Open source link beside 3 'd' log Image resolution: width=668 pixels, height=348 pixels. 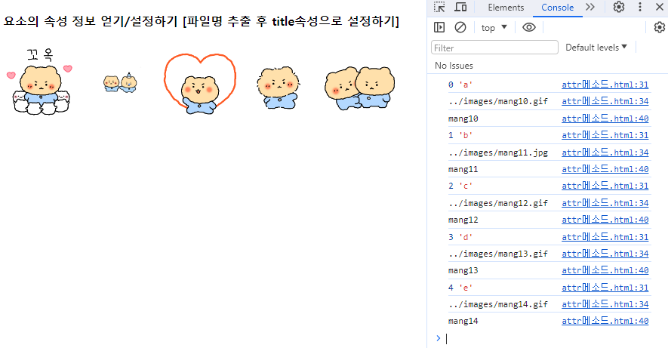605,237
